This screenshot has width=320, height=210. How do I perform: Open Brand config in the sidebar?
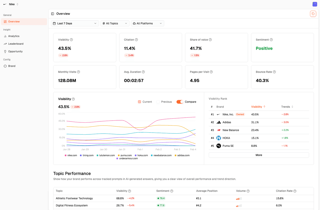(24, 66)
